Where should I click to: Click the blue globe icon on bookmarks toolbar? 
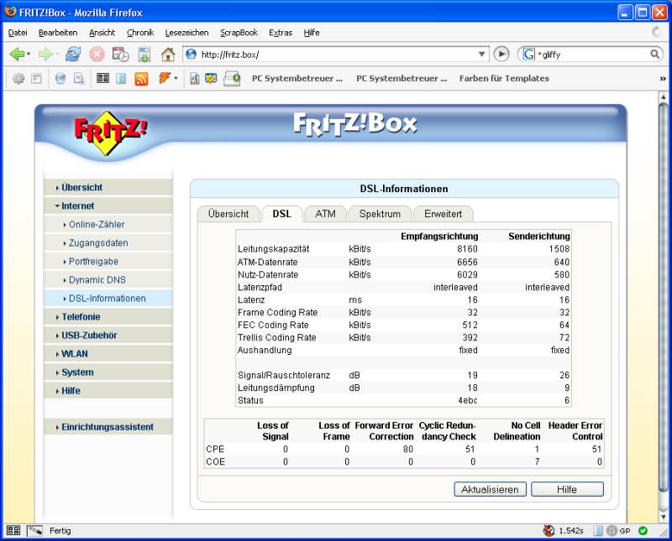[60, 78]
